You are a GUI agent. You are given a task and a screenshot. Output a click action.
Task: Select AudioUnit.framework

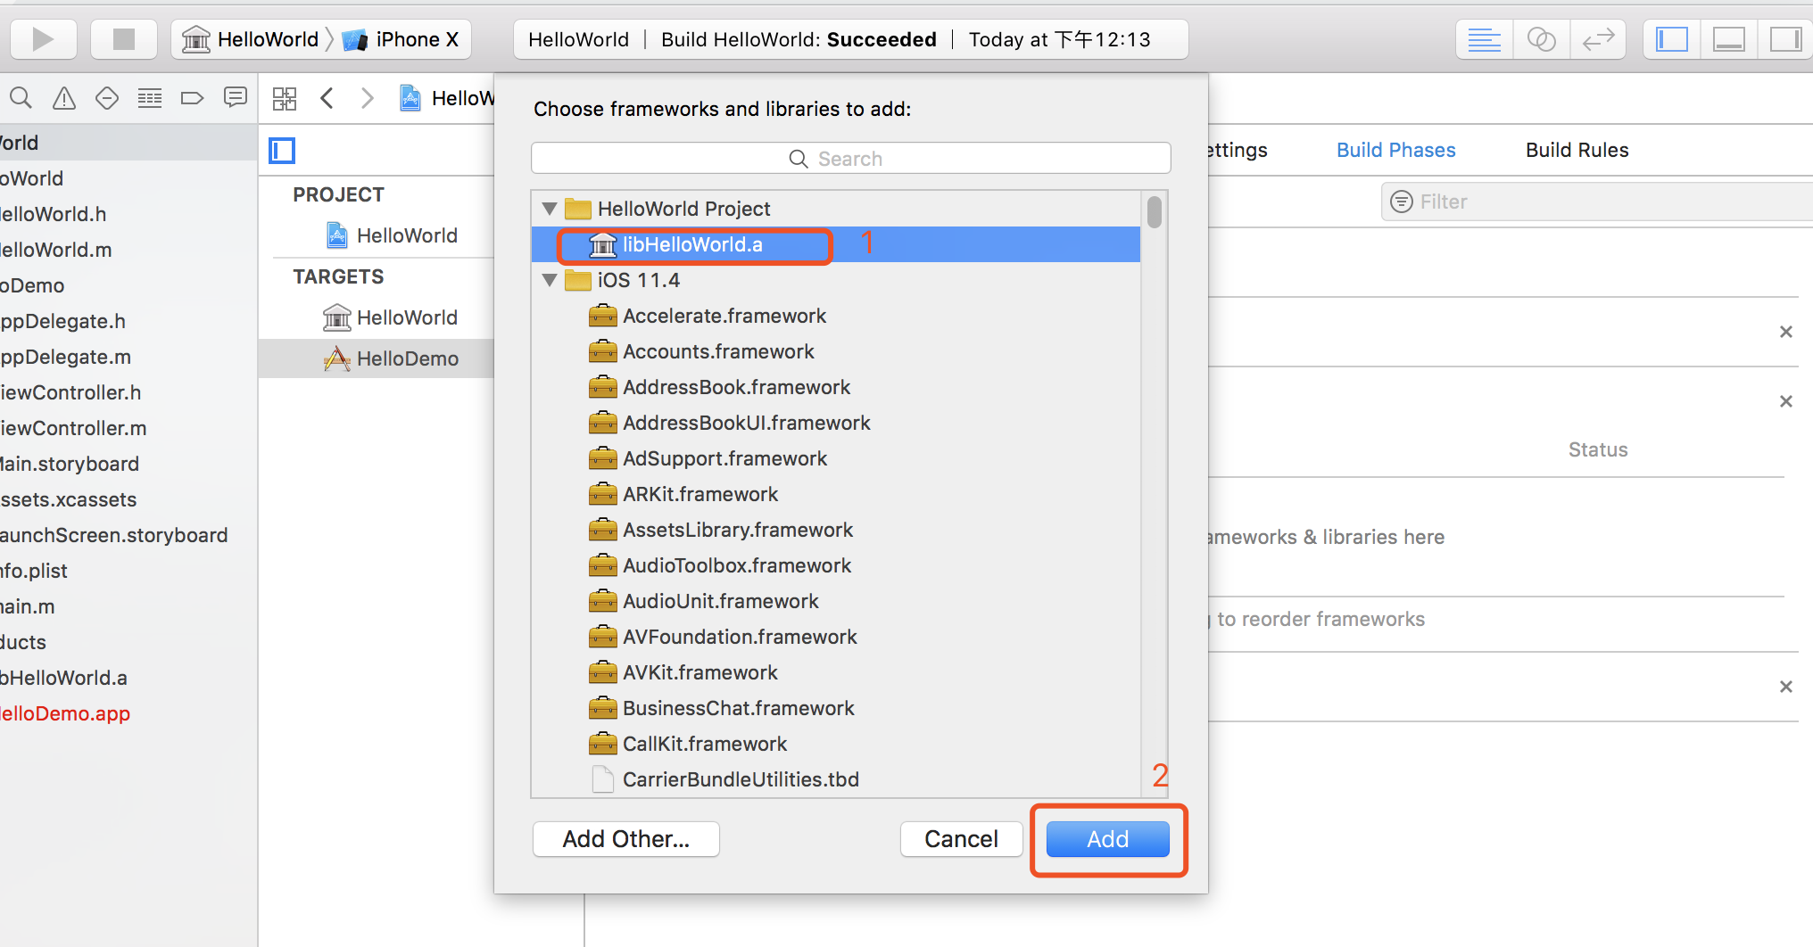pyautogui.click(x=835, y=601)
